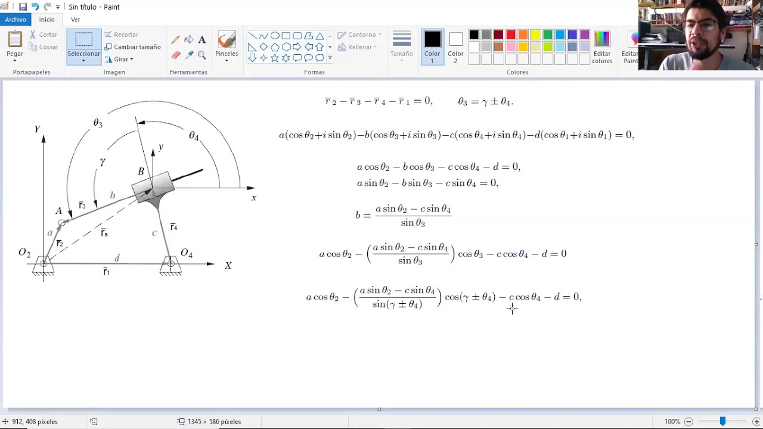Screen dimensions: 763x429
Task: Select the Pentagon shape
Action: pyautogui.click(x=275, y=47)
